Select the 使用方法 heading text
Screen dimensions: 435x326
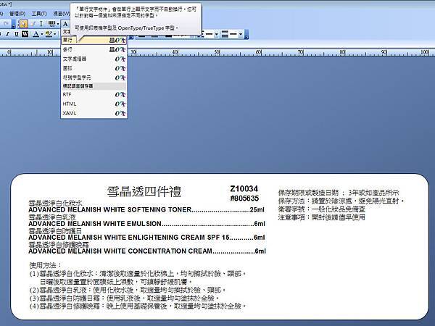point(45,265)
